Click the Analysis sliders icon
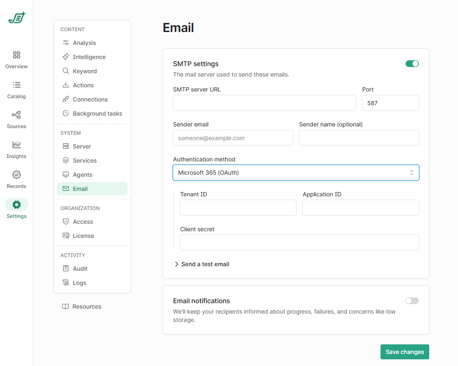 pyautogui.click(x=66, y=42)
